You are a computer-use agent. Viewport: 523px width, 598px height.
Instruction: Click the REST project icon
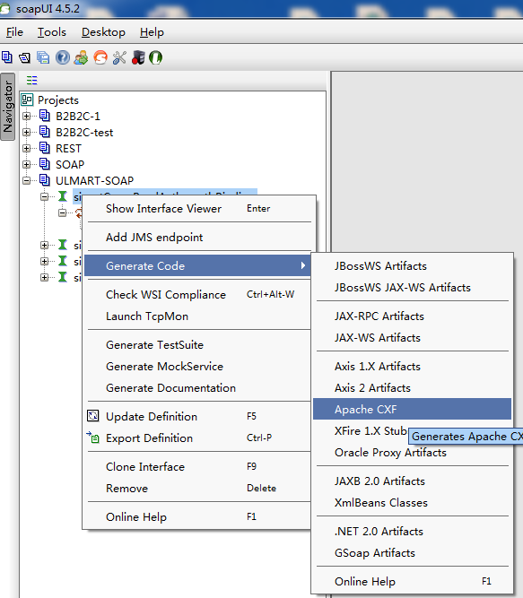point(45,148)
